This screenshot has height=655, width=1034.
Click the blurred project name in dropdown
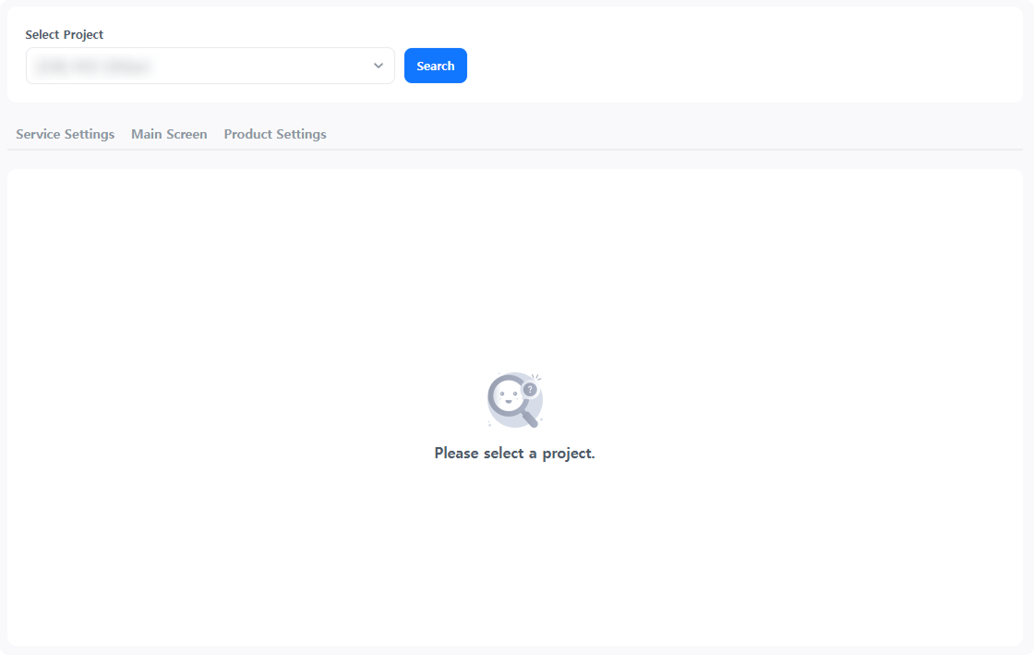coord(92,67)
